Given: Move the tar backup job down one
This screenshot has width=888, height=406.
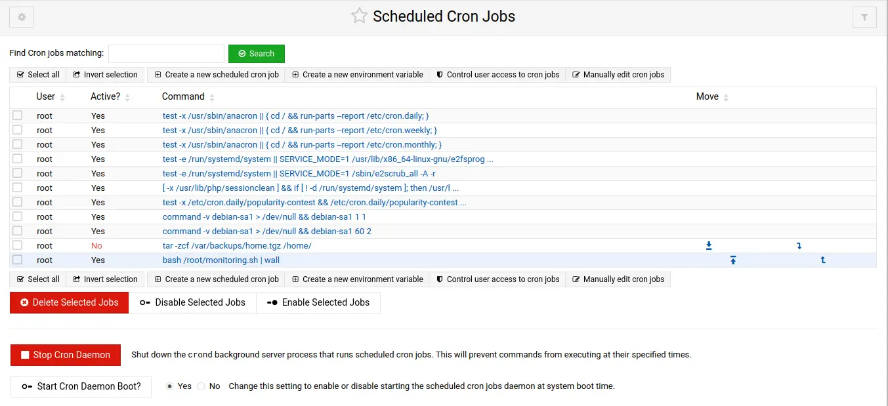Looking at the screenshot, I should coord(799,246).
